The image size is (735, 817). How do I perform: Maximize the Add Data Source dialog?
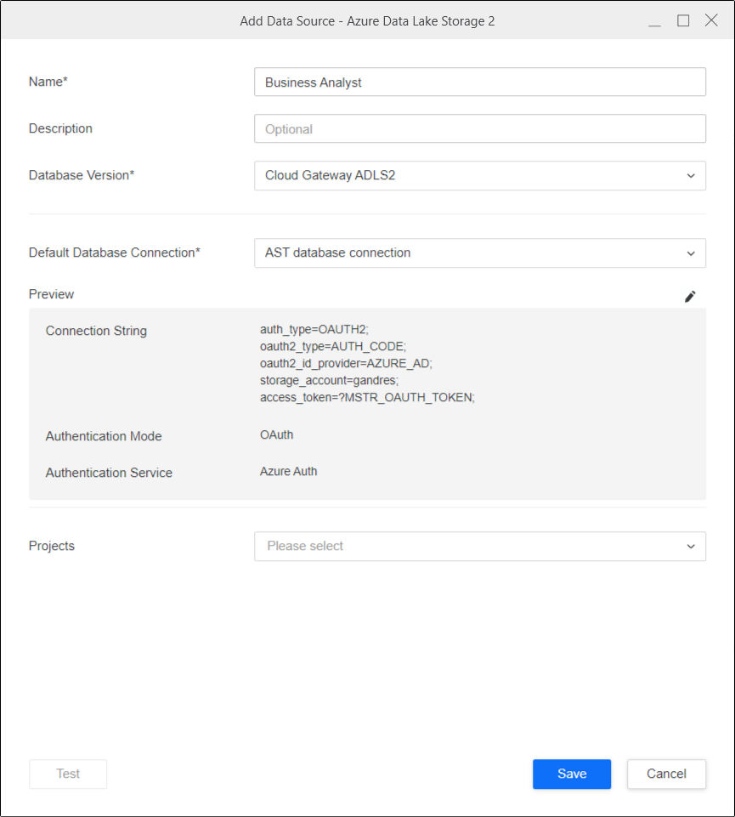click(x=683, y=21)
